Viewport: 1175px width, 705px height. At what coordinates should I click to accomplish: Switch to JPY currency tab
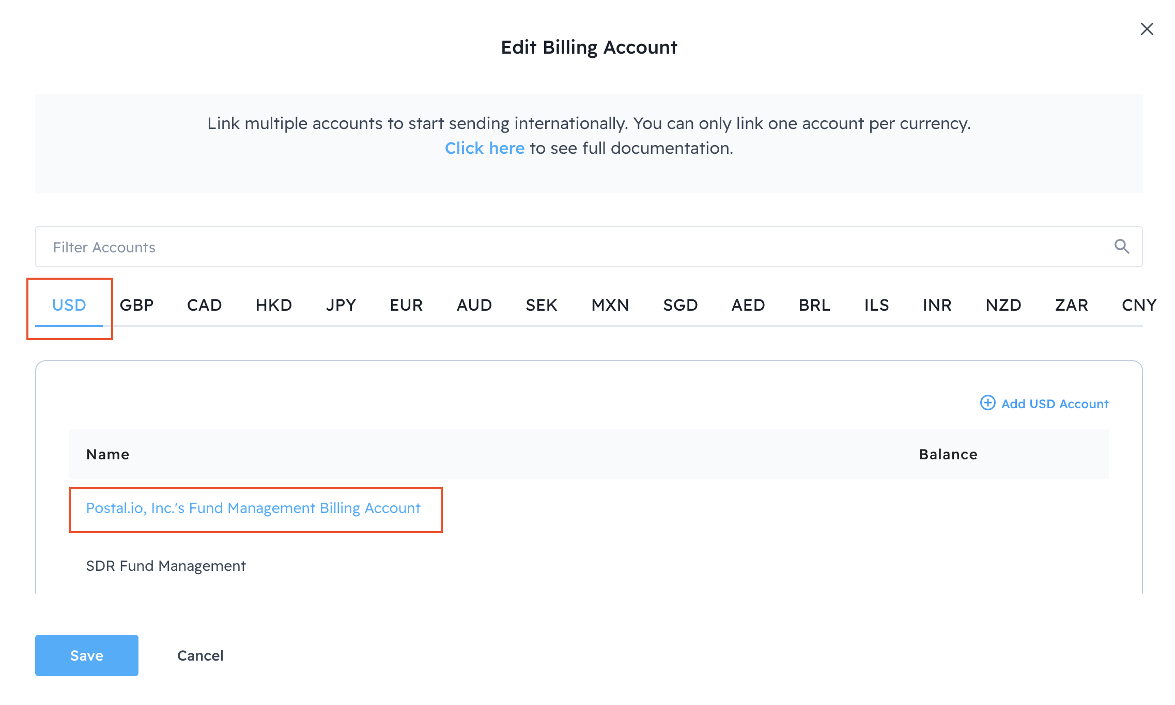pos(341,305)
